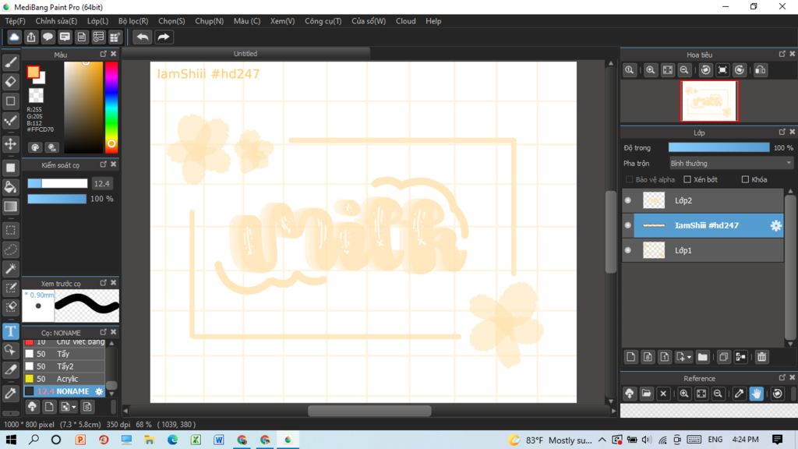Select the Tẩy2 brush
The width and height of the screenshot is (798, 449).
65,366
